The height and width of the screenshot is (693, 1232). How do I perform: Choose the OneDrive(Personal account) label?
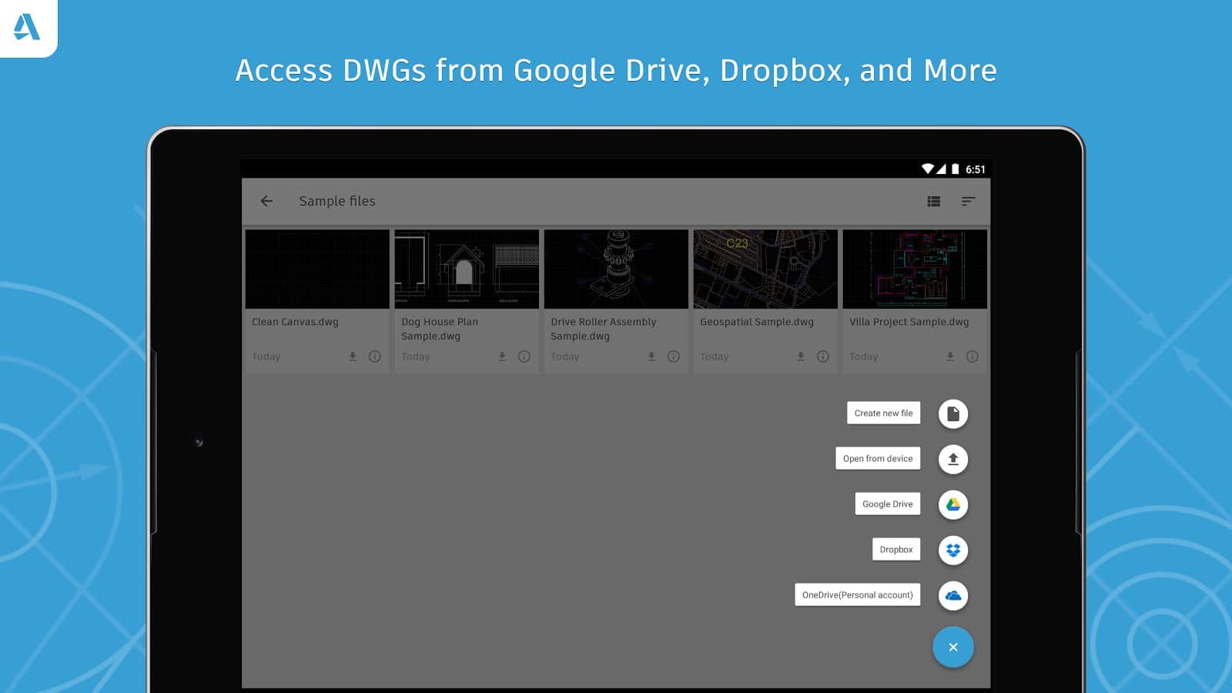coord(857,595)
